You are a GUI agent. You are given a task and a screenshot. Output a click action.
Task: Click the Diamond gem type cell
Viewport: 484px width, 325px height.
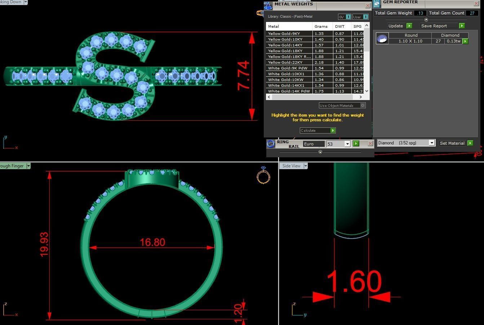click(450, 35)
